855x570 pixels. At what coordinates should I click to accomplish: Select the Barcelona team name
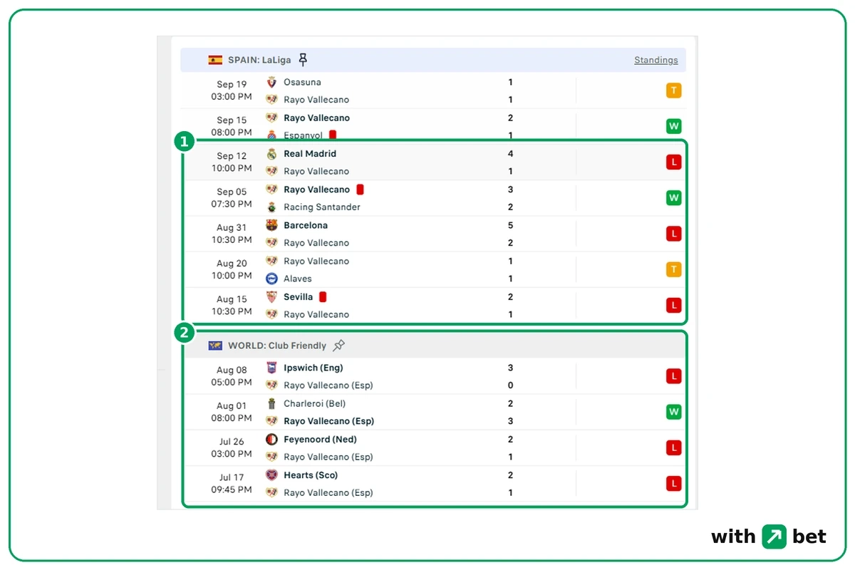coord(306,225)
